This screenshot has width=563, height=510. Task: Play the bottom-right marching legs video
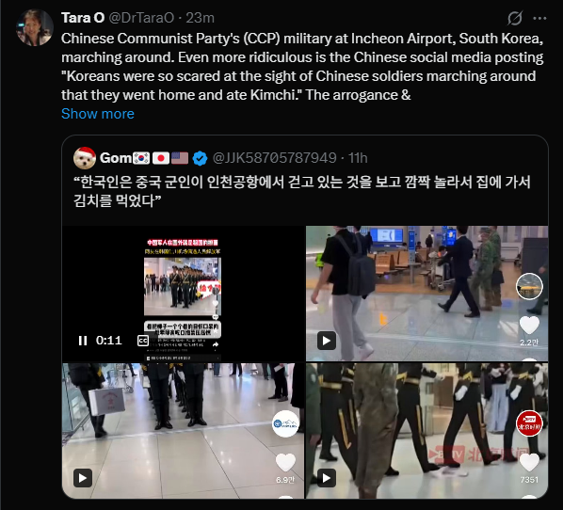pos(327,478)
